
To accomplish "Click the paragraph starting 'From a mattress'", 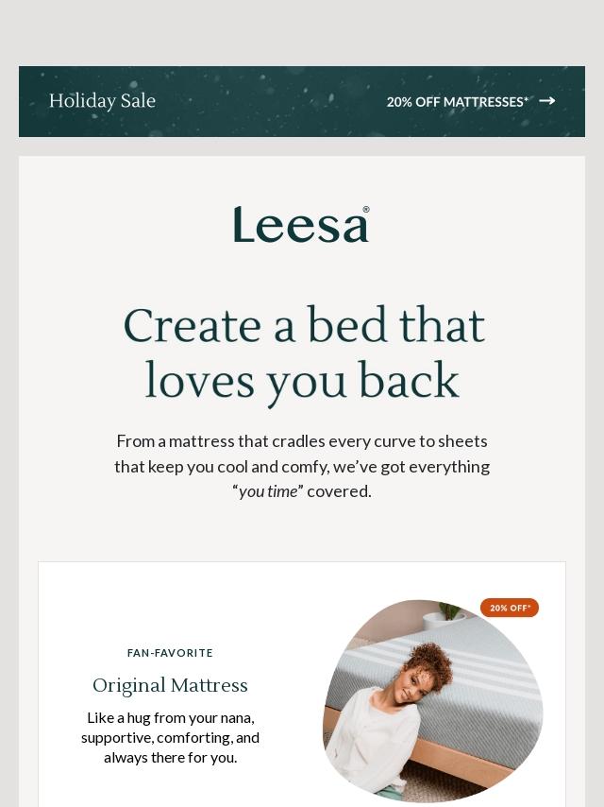I will tap(302, 466).
